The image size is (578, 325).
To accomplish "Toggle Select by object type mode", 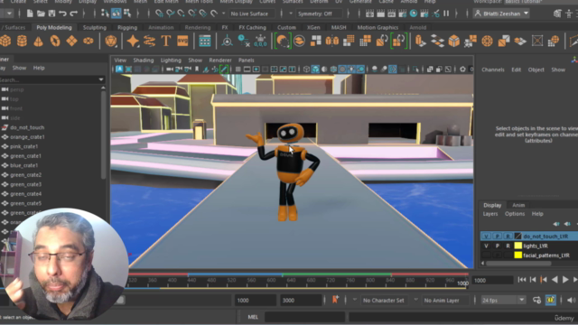I will (117, 14).
